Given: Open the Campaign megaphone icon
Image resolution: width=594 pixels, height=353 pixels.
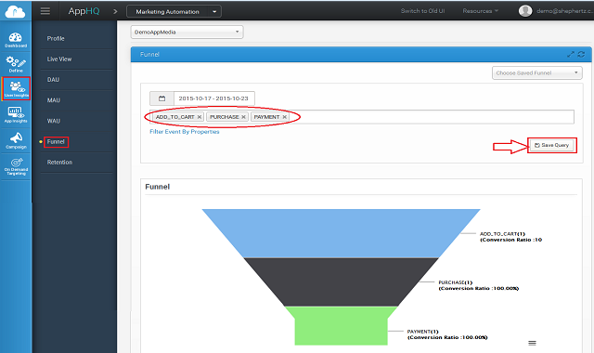Looking at the screenshot, I should click(16, 140).
